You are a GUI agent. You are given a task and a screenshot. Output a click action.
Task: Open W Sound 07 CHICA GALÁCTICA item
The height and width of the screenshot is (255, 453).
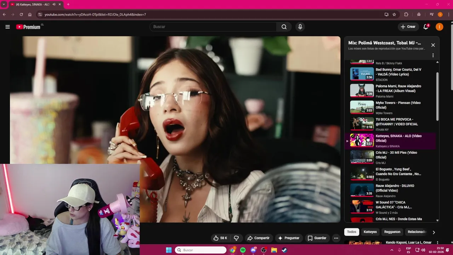tap(390, 207)
